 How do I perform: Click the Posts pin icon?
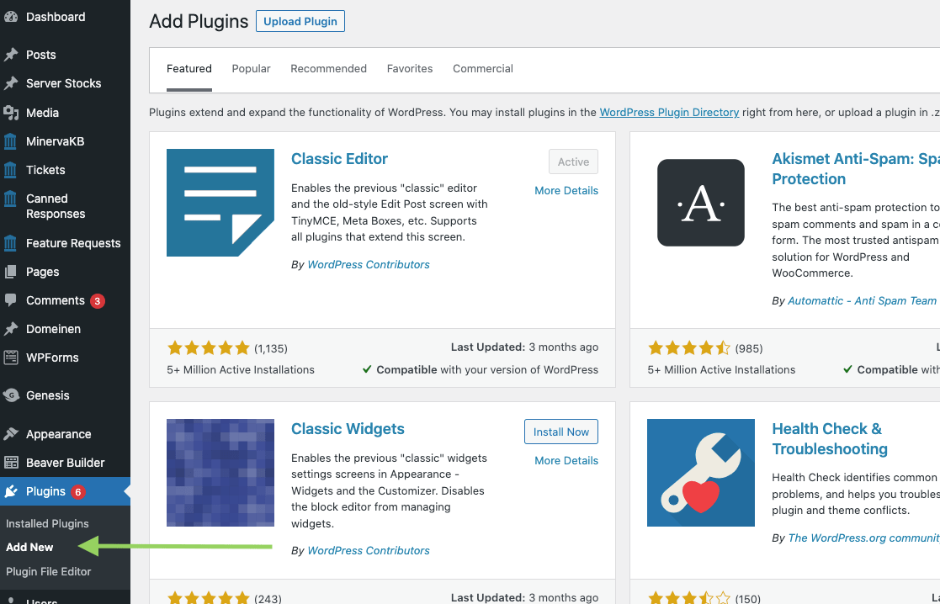pos(11,55)
